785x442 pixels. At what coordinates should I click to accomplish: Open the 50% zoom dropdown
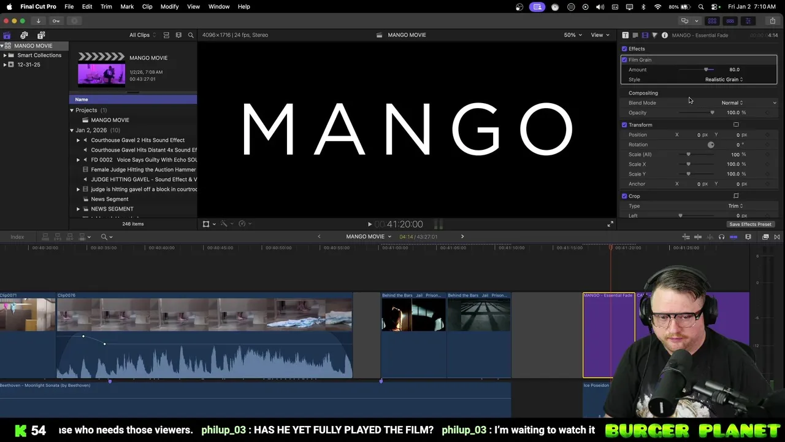pos(573,35)
